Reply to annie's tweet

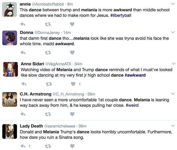[23, 24]
